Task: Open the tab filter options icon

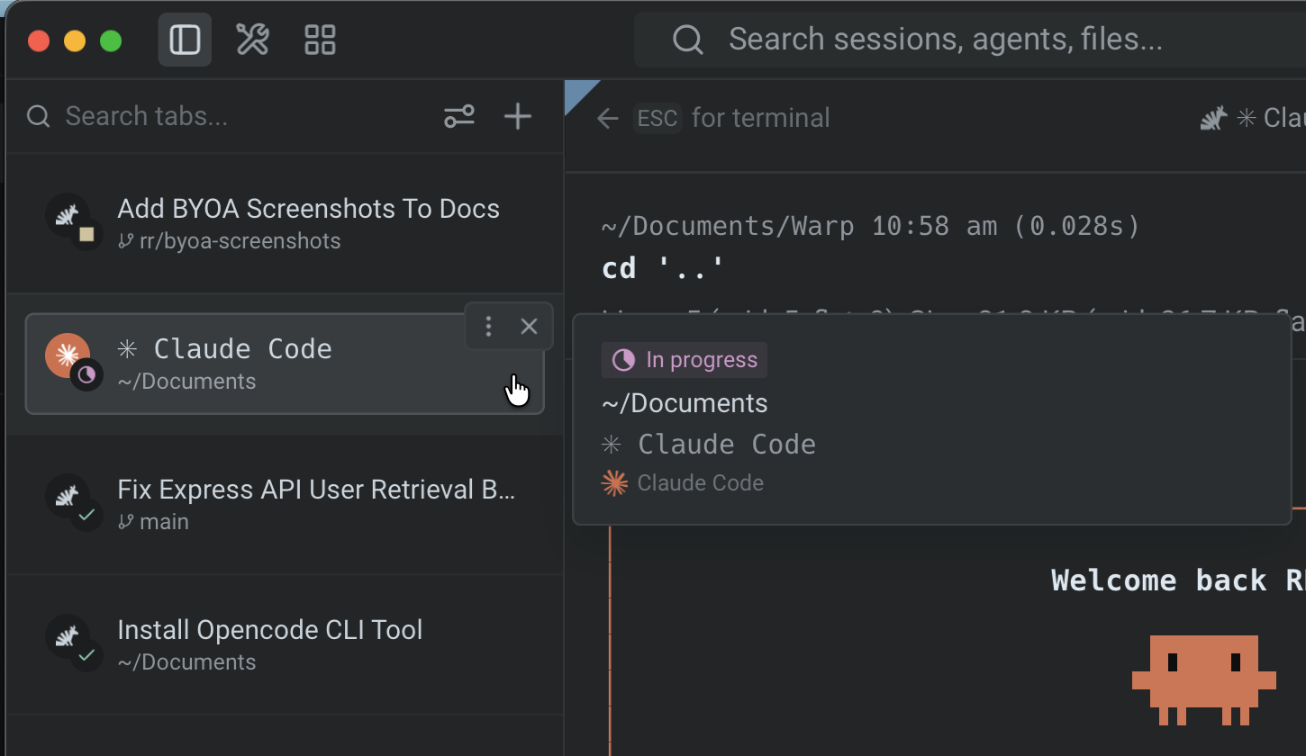Action: [x=458, y=116]
